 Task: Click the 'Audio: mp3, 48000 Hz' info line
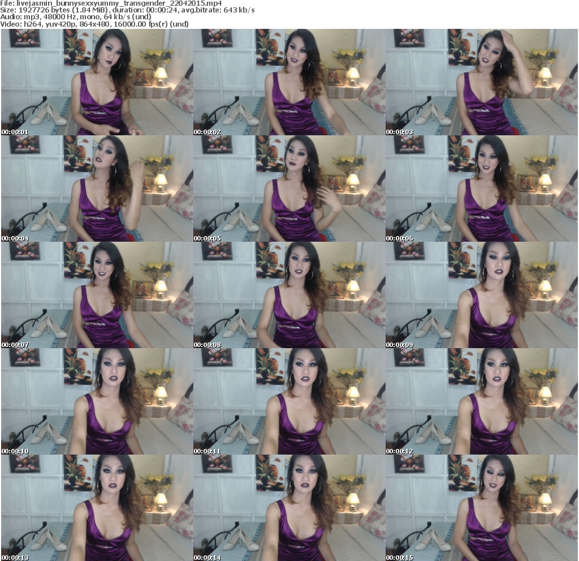pyautogui.click(x=76, y=17)
